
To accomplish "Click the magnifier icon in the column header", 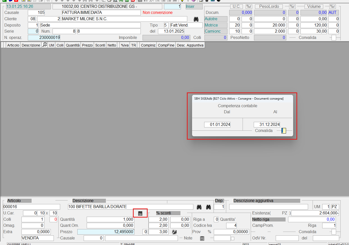I will tap(45, 45).
